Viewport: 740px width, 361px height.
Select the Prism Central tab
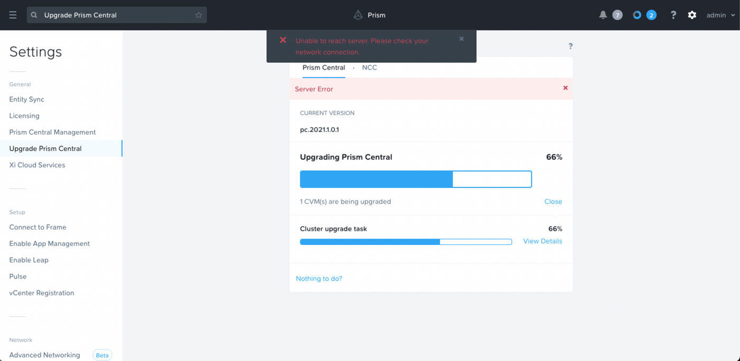pyautogui.click(x=323, y=68)
